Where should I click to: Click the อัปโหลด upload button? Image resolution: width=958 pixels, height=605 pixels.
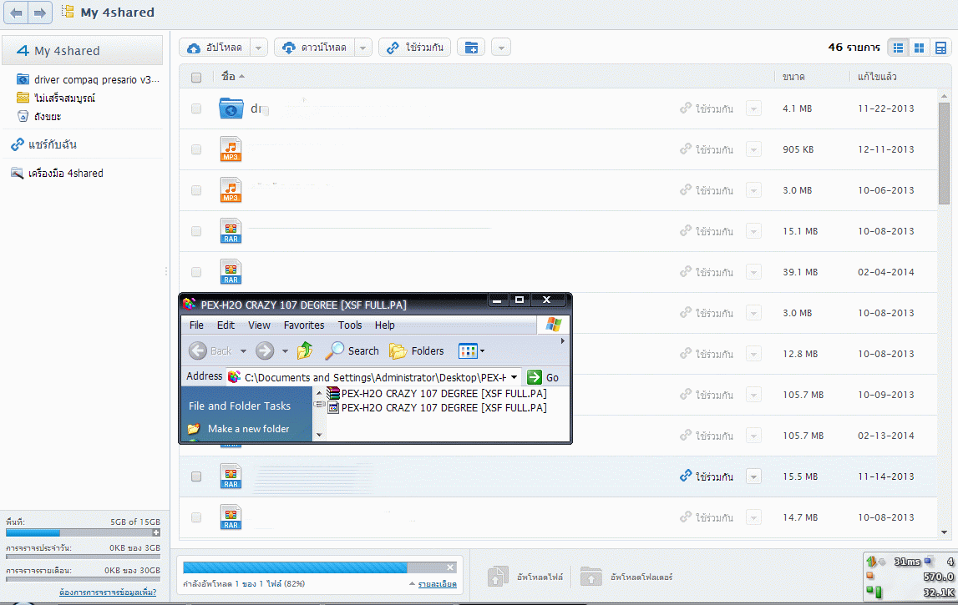click(215, 48)
